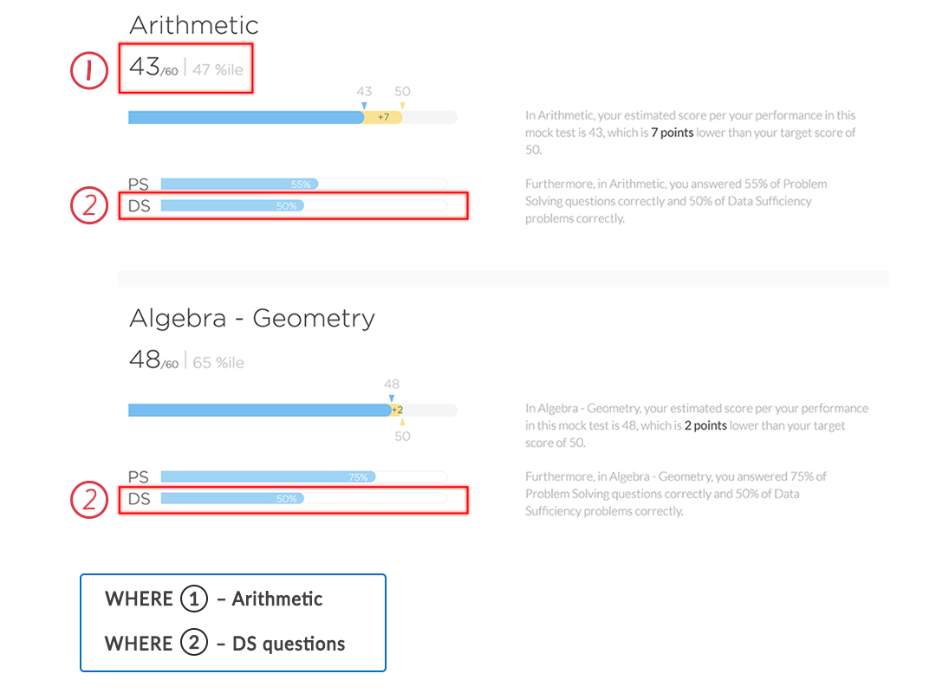Click the bold '7 points' text
Image resolution: width=936 pixels, height=693 pixels.
(673, 133)
